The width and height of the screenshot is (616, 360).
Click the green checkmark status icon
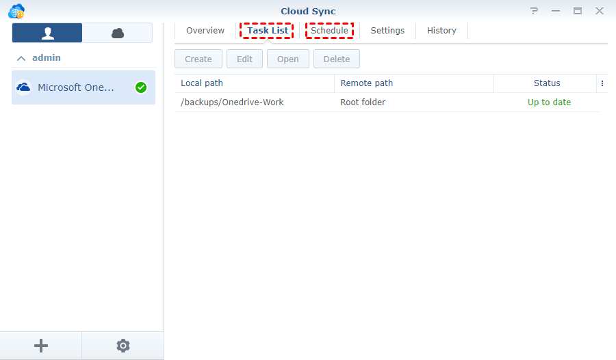(x=141, y=87)
